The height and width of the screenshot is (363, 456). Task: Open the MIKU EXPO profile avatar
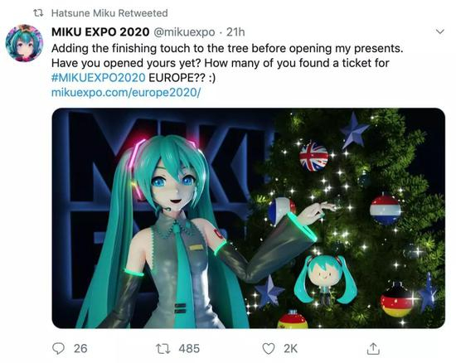pyautogui.click(x=24, y=43)
